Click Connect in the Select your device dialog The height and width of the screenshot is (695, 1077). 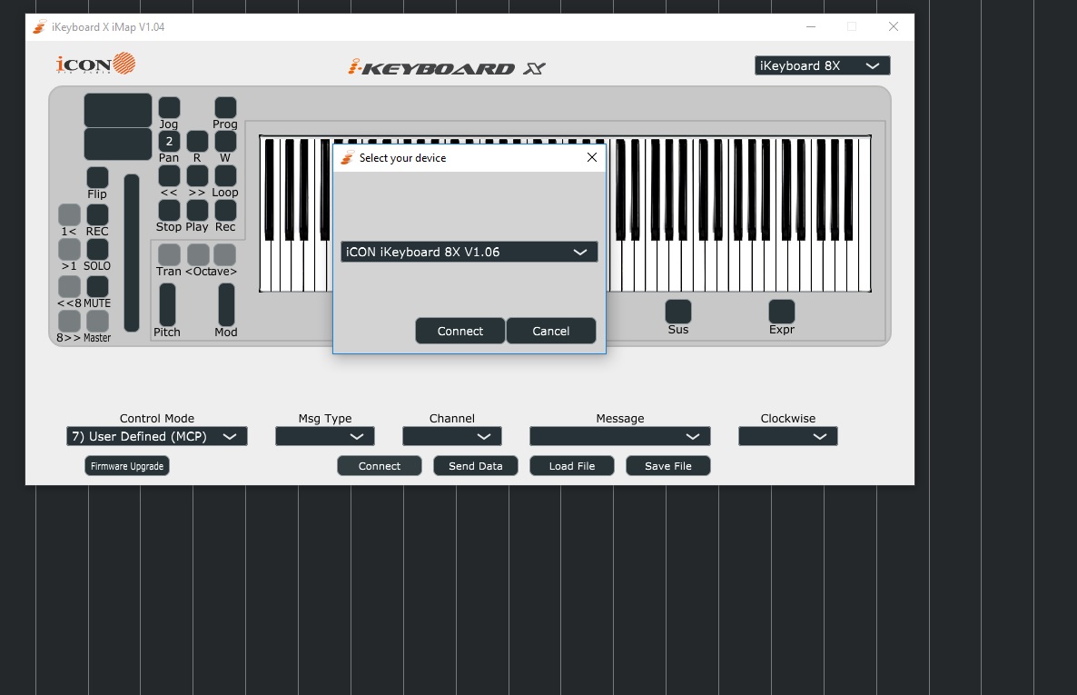[460, 331]
